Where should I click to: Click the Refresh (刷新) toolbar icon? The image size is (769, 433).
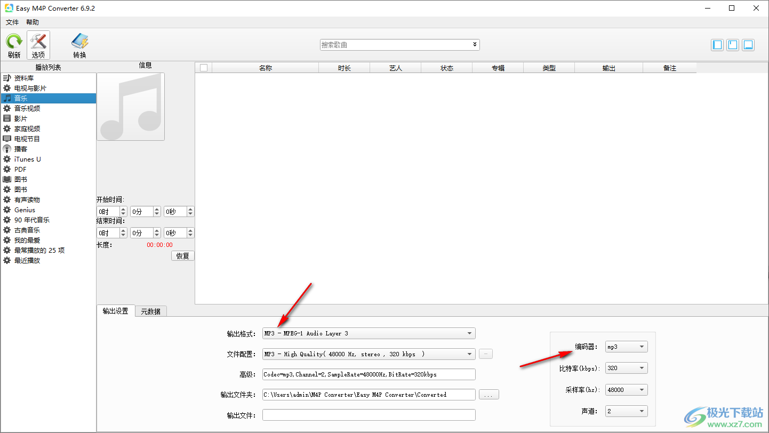[x=14, y=45]
